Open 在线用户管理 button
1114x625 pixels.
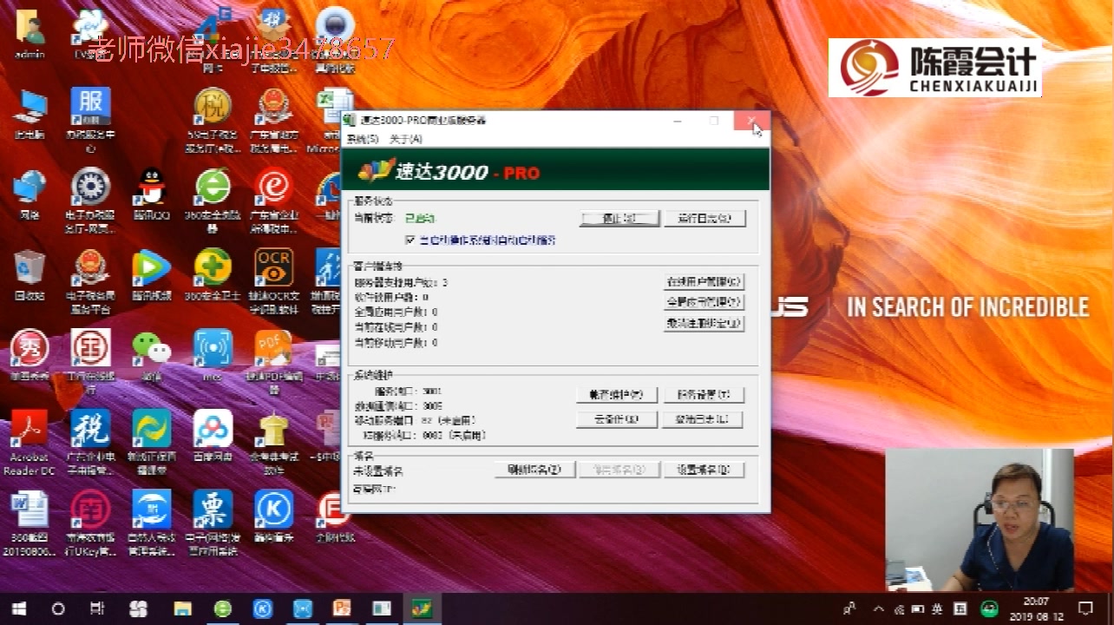[x=704, y=281]
